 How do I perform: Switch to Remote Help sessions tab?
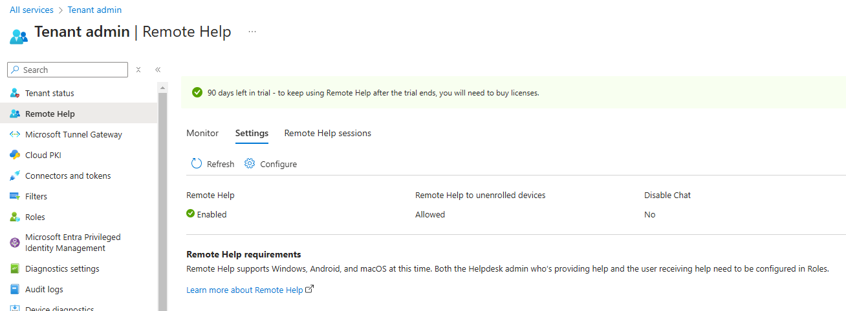tap(328, 133)
